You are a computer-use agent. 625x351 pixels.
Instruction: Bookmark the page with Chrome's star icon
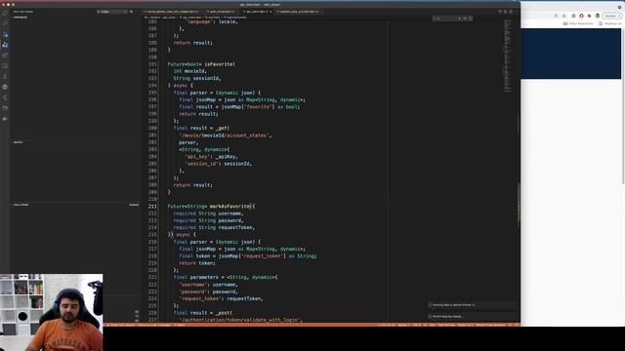click(564, 16)
